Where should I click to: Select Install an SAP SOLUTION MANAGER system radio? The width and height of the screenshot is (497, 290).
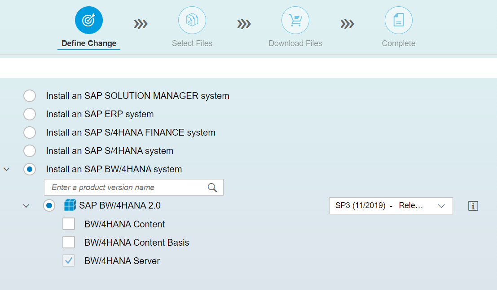click(30, 96)
